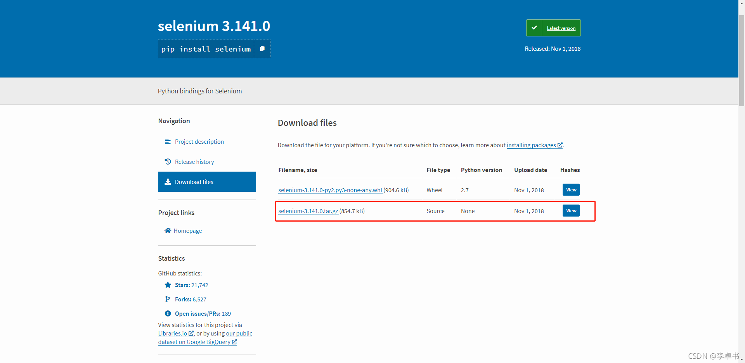Click the Release history clock icon
This screenshot has height=363, width=745.
click(168, 162)
